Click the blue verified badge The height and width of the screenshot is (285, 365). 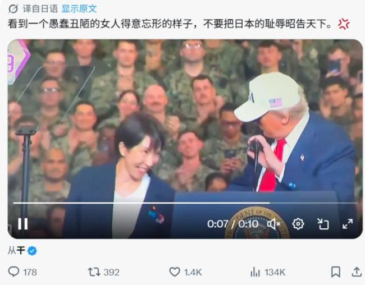32,251
